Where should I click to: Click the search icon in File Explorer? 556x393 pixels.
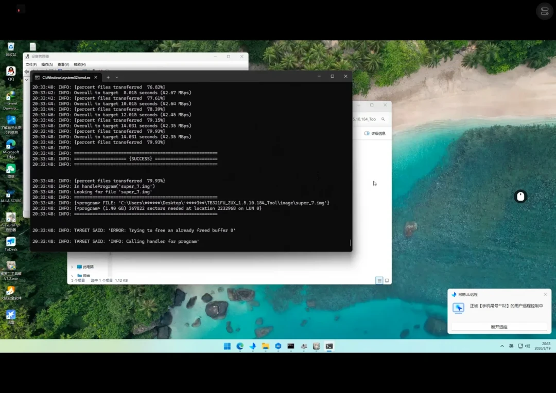coord(383,119)
